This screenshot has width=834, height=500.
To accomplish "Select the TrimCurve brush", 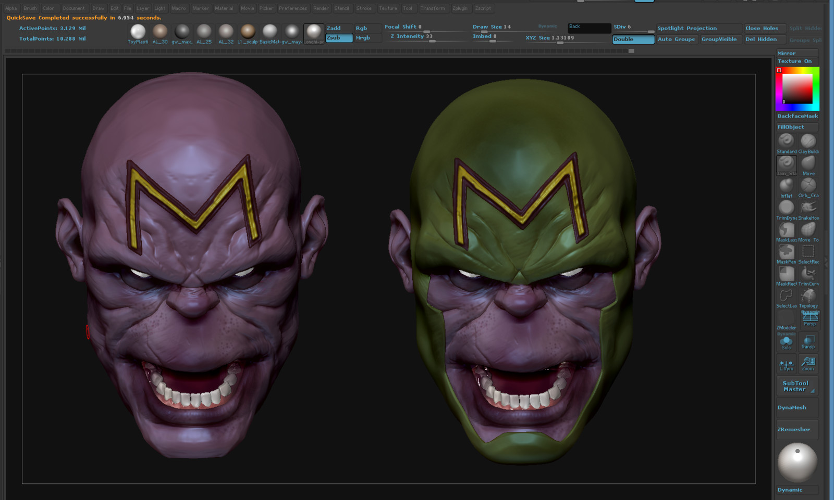I will click(808, 276).
